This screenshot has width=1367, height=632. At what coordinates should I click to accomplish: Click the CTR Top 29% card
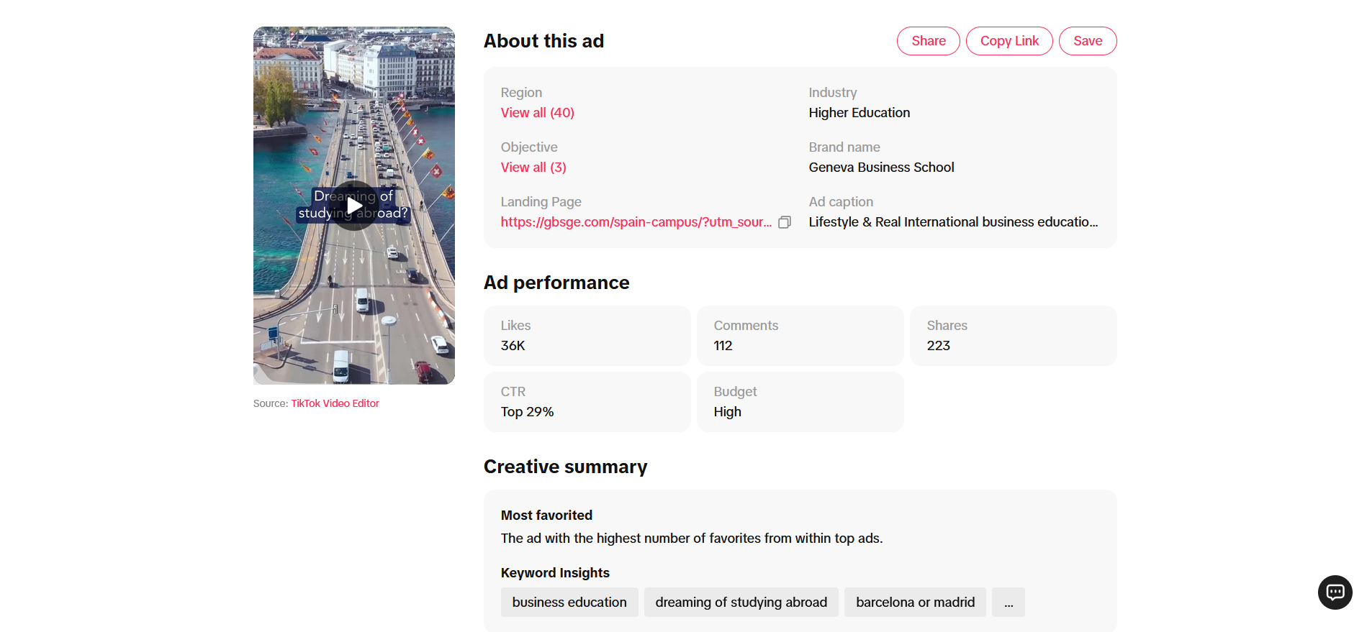point(587,402)
